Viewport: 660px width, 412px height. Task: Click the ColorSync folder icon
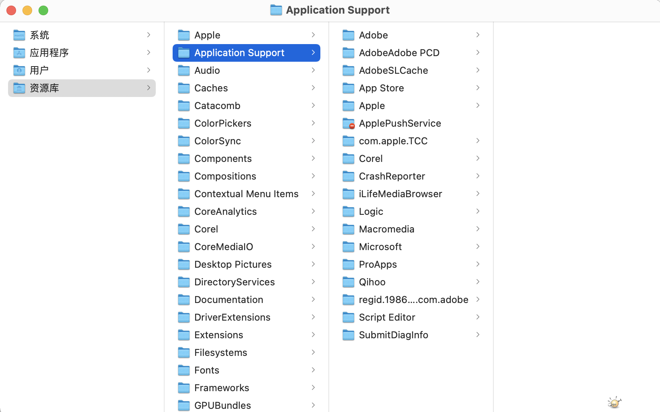[x=184, y=141]
